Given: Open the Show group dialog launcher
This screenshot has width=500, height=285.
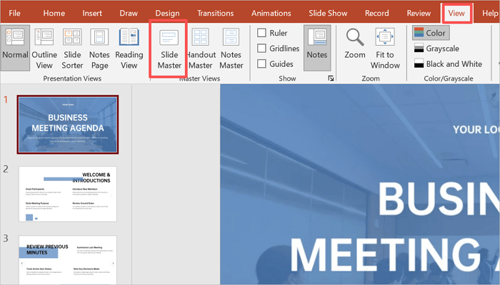Looking at the screenshot, I should [x=331, y=78].
